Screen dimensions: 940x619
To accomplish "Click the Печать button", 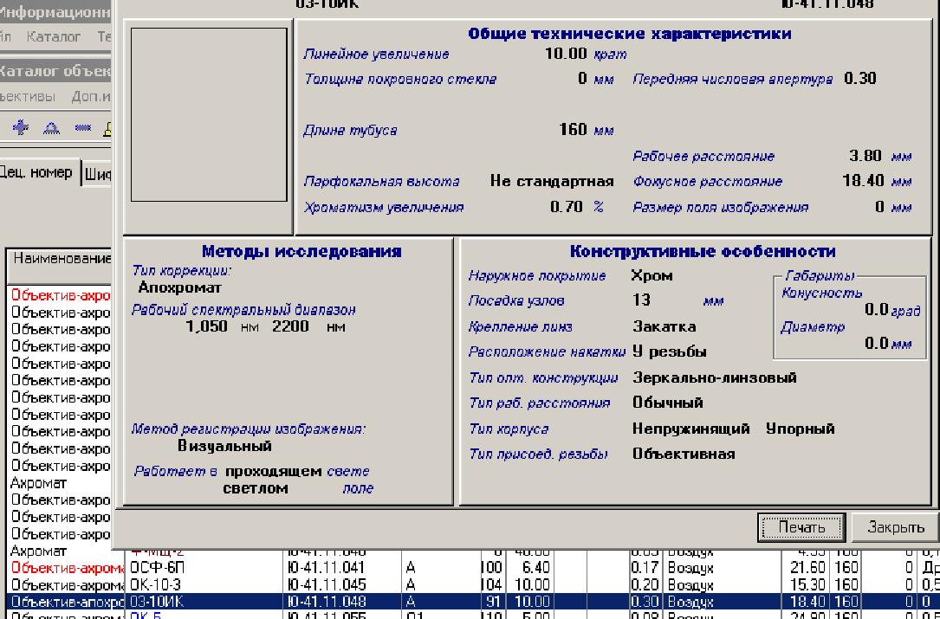I will (801, 527).
